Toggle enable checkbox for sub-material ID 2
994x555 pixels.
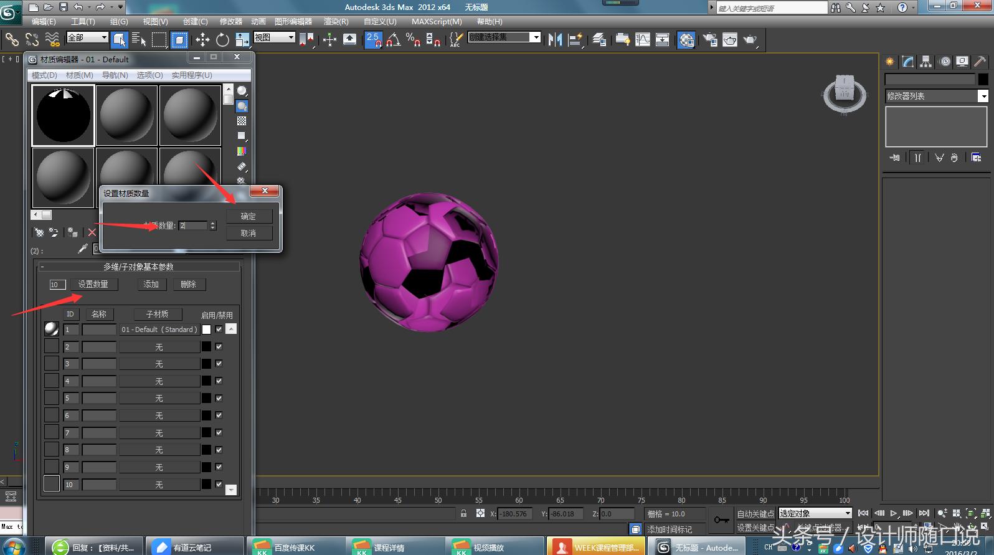[x=219, y=346]
